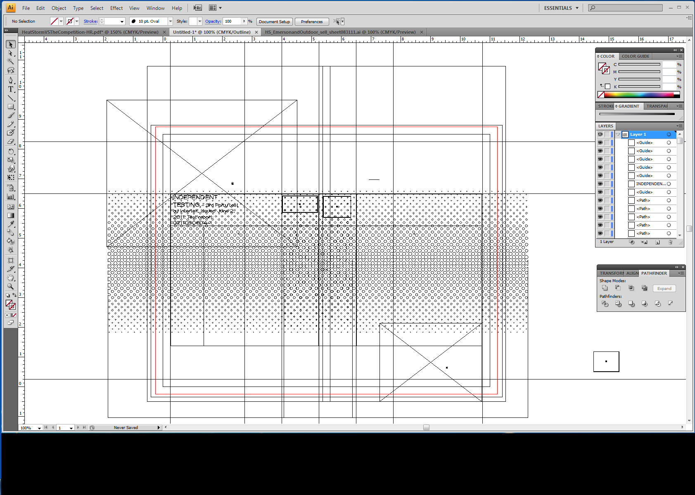This screenshot has height=495, width=695.
Task: Select the Symbol Sprayer tool
Action: (11, 188)
